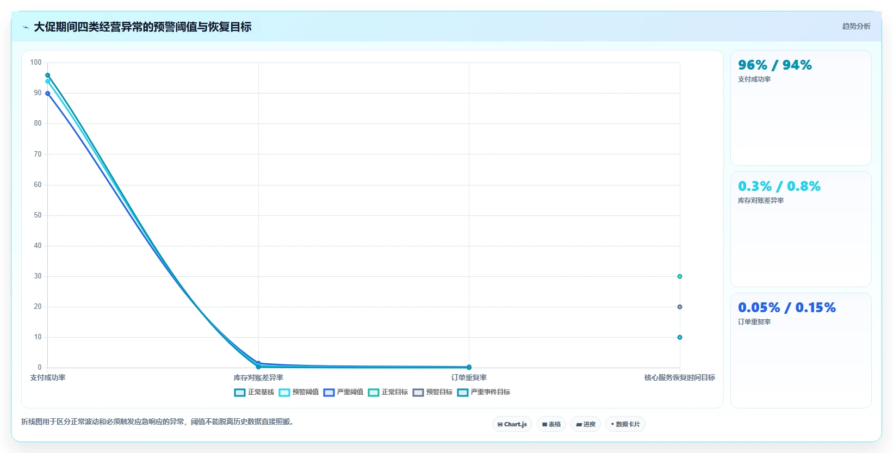The width and height of the screenshot is (893, 453).
Task: Click the 表格 pill tag
Action: 551,424
